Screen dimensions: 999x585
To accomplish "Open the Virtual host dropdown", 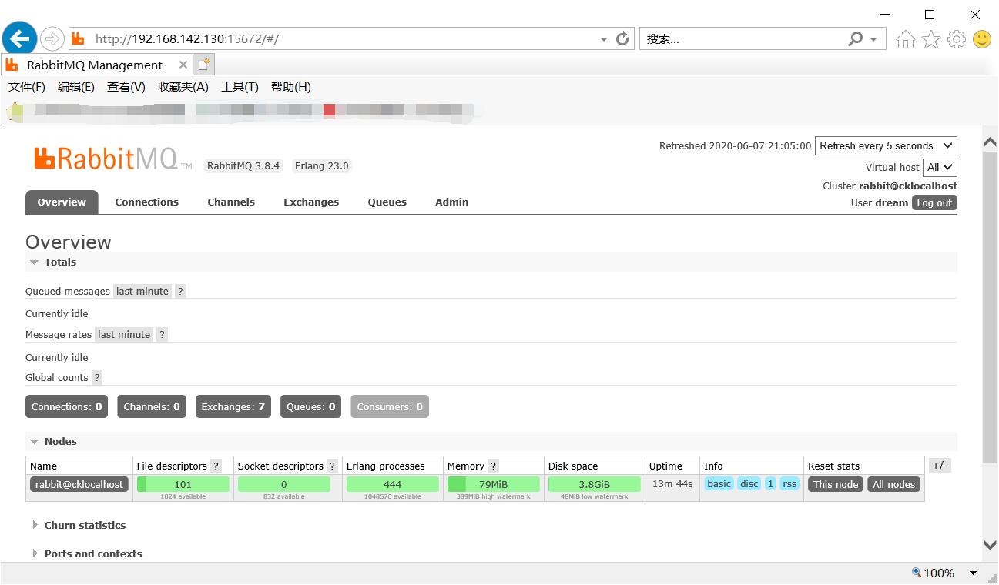I will 940,167.
